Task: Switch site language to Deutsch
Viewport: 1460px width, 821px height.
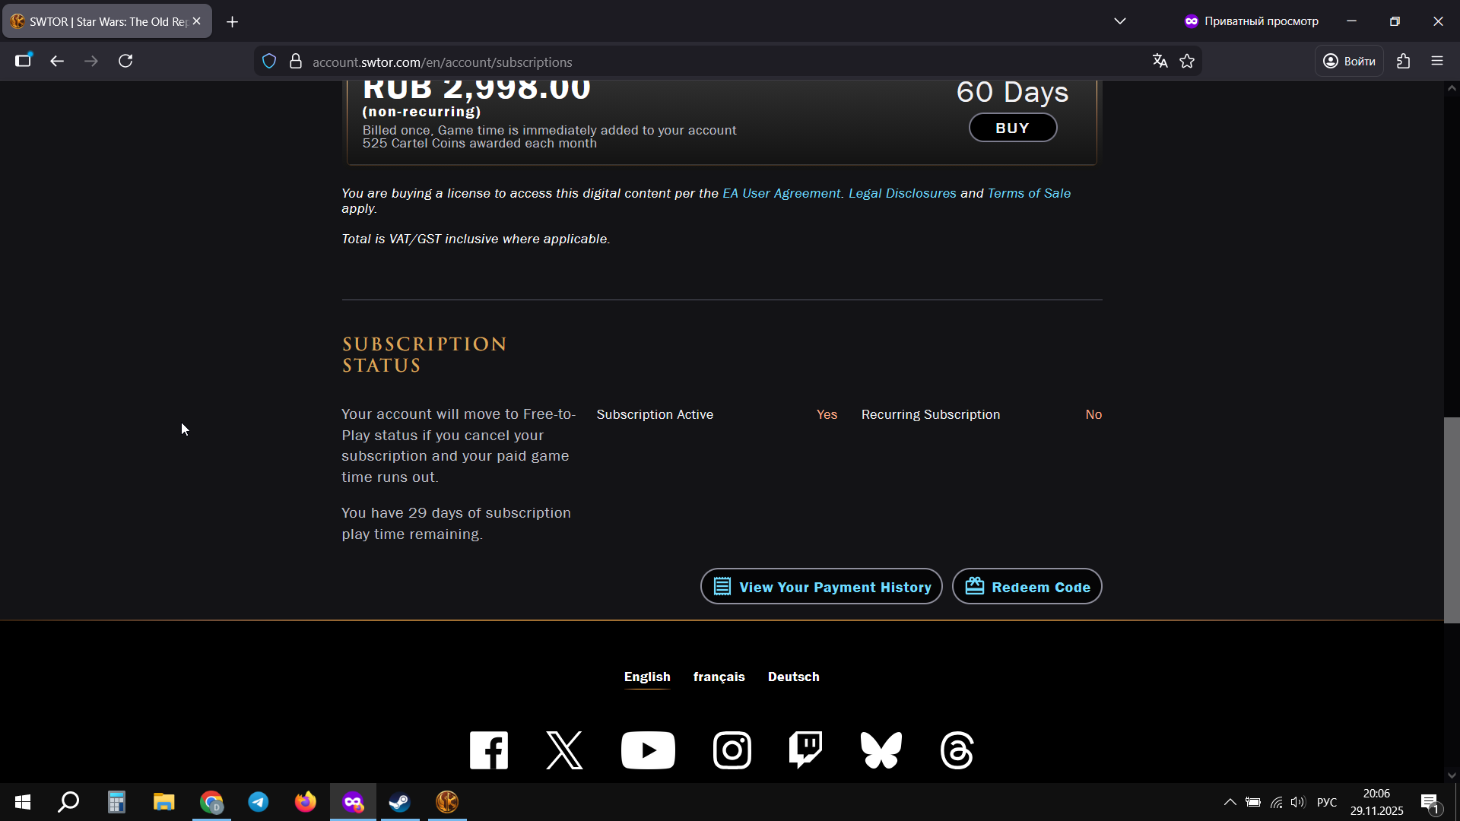Action: (793, 677)
